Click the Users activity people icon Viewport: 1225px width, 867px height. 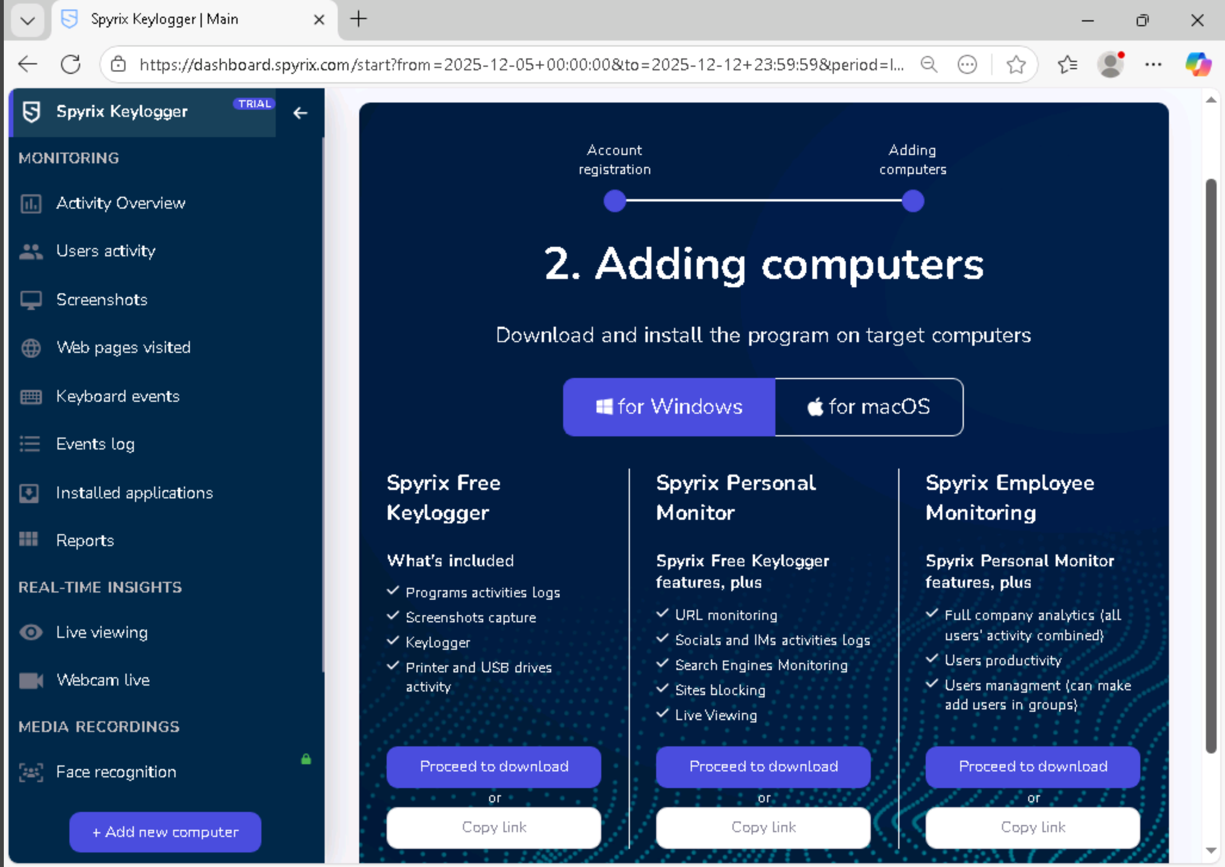click(x=31, y=251)
